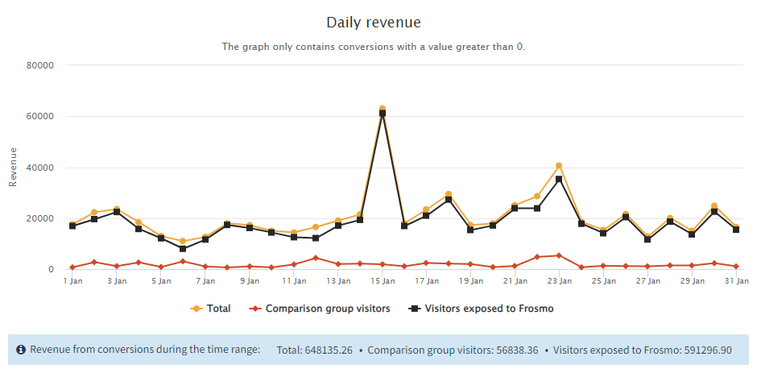Click the Visitors exposed marker on 6 Jan
The image size is (757, 373).
[x=183, y=249]
